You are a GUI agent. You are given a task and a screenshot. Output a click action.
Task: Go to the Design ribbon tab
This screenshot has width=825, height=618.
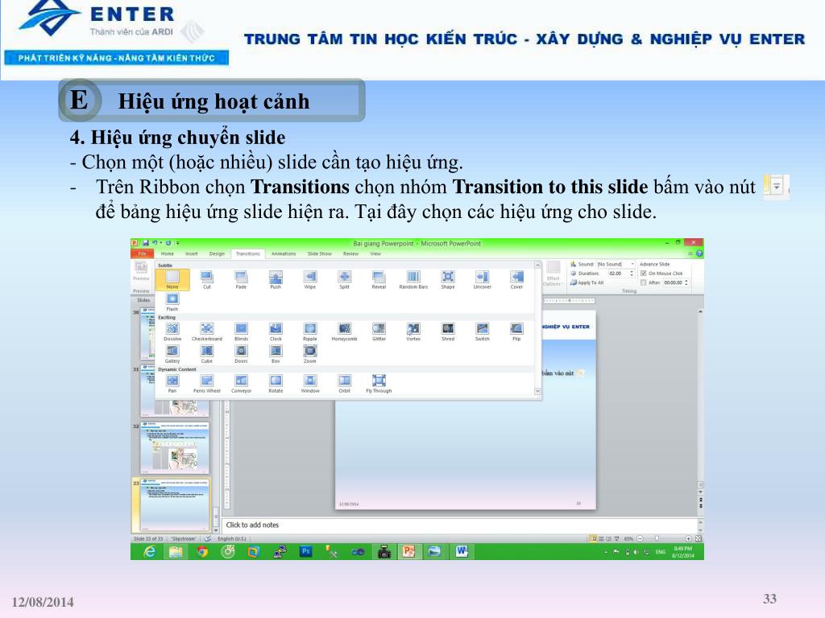[x=217, y=253]
